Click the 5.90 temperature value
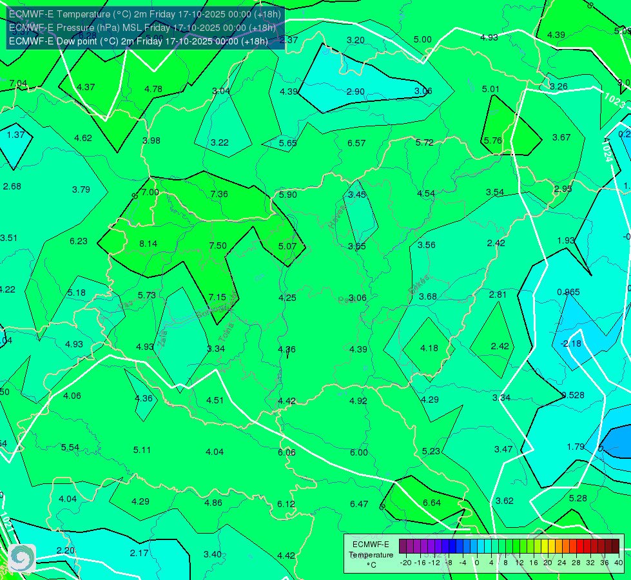Viewport: 631px width, 580px height. coord(287,195)
